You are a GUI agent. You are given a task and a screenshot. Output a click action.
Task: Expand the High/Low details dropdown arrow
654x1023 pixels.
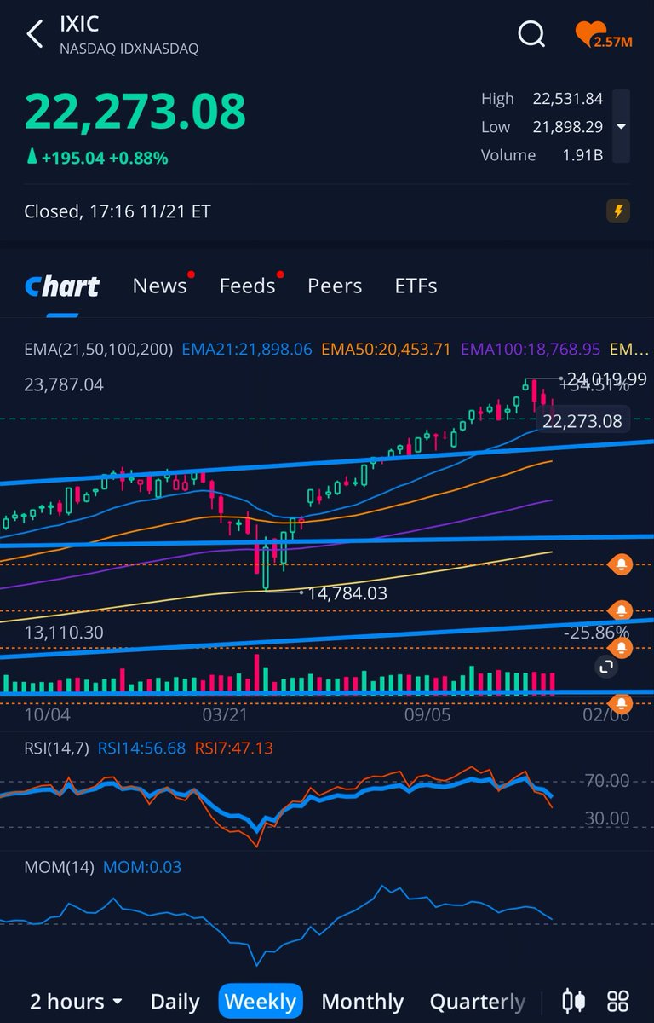622,126
